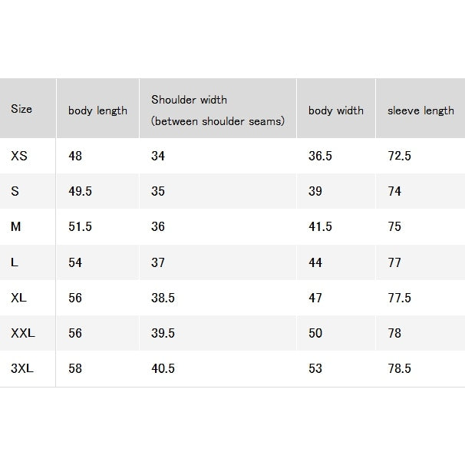The width and height of the screenshot is (465, 465).
Task: Select the 3XL size row label
Action: click(x=22, y=368)
